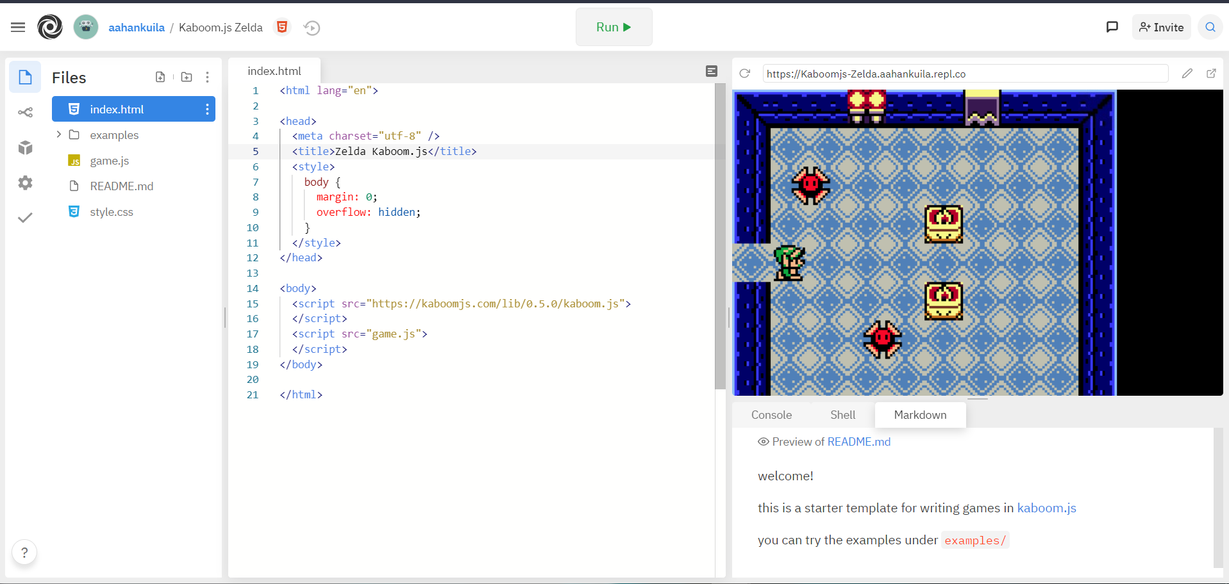
Task: Select the Files sidebar icon
Action: pos(25,77)
